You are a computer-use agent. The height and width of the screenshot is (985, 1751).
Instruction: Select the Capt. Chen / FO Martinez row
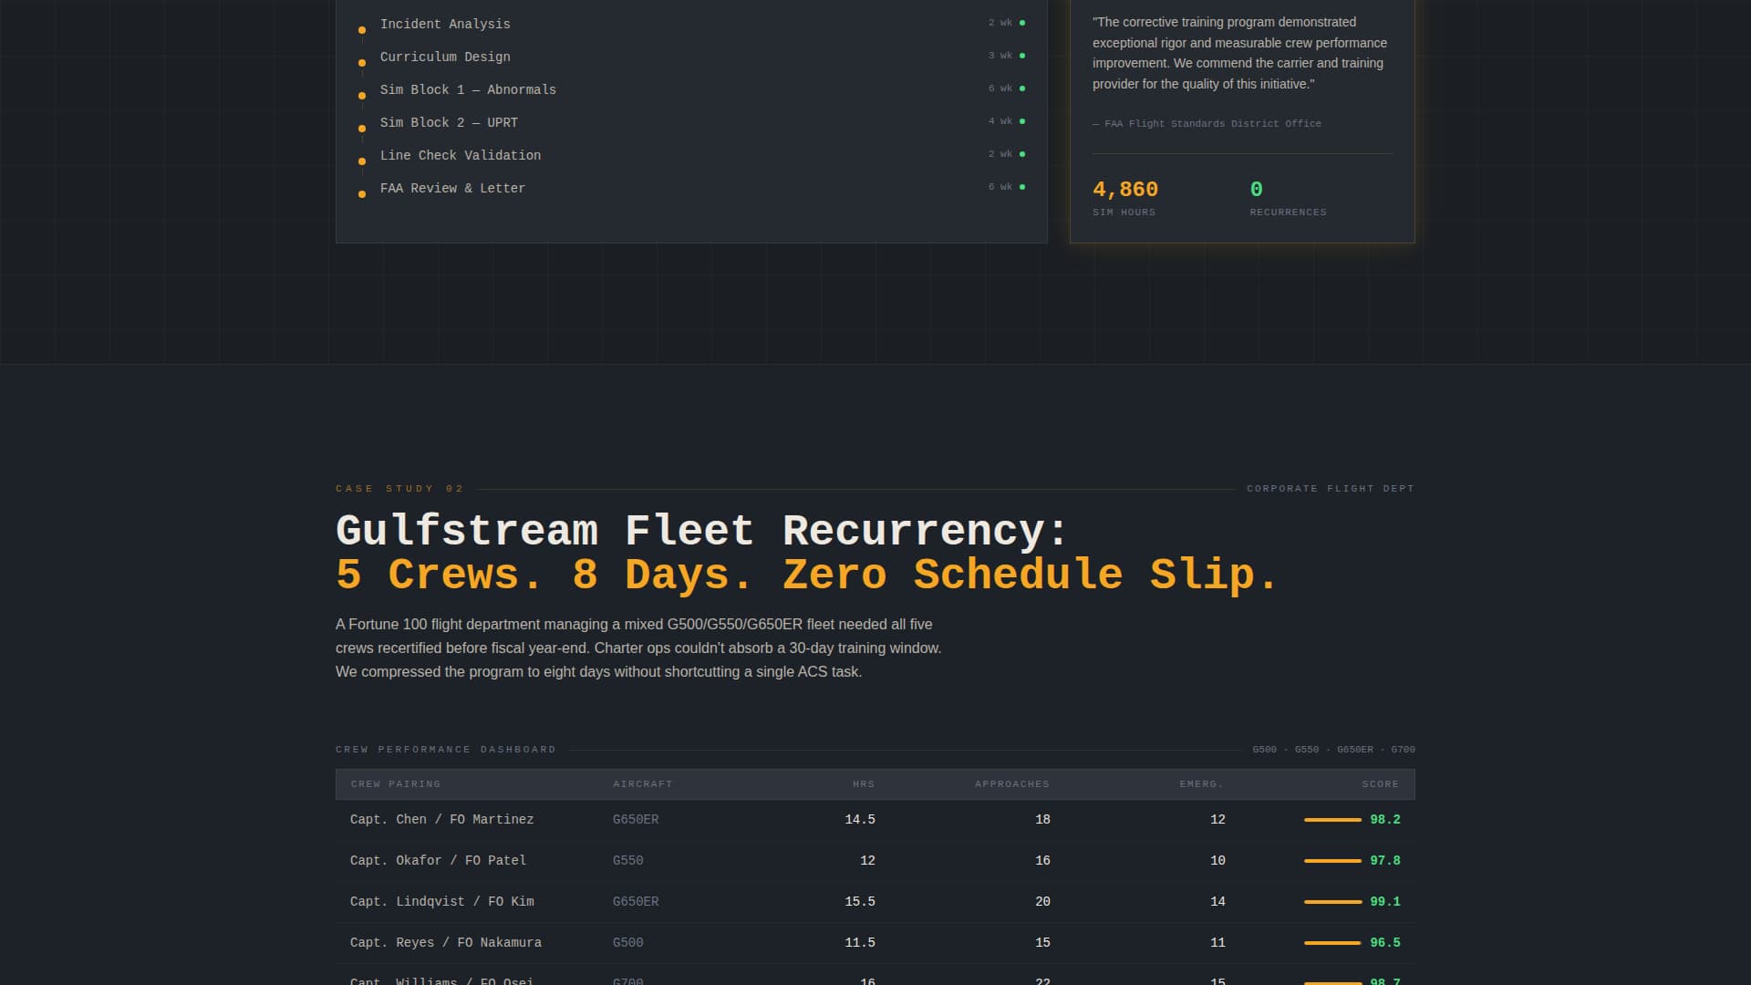click(442, 820)
